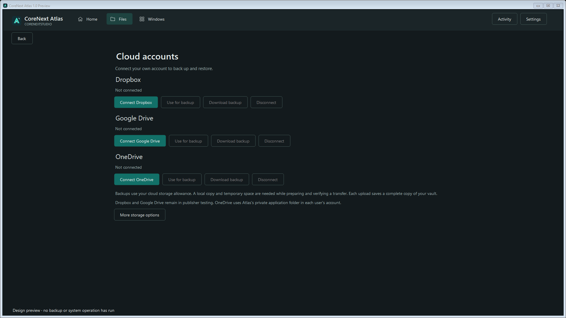
Task: Connect a Google Drive account
Action: [140, 141]
